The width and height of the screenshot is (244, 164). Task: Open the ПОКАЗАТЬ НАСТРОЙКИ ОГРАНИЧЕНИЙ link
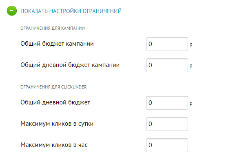click(x=71, y=11)
